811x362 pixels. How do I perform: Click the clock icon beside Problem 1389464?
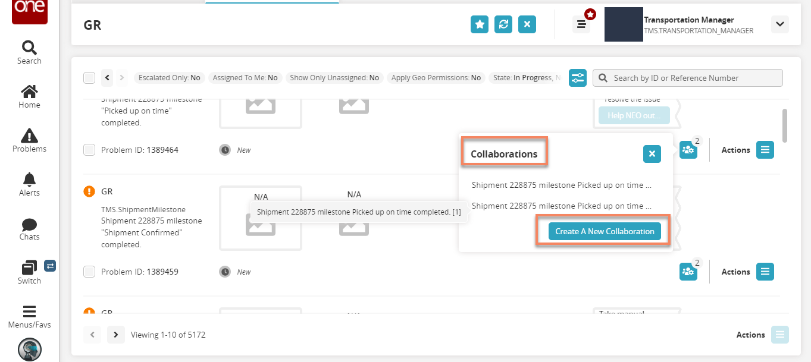pos(225,150)
